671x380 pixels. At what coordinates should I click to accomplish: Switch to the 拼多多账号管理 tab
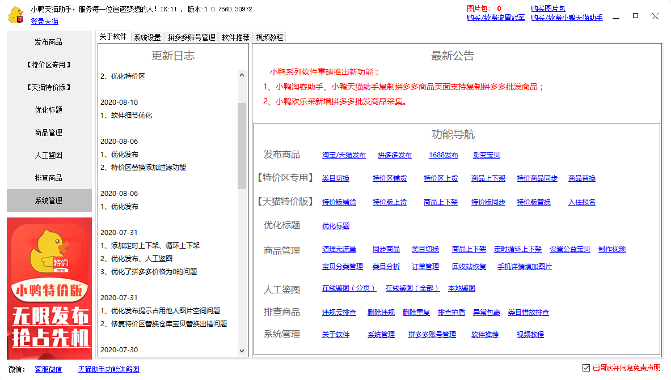tap(191, 37)
